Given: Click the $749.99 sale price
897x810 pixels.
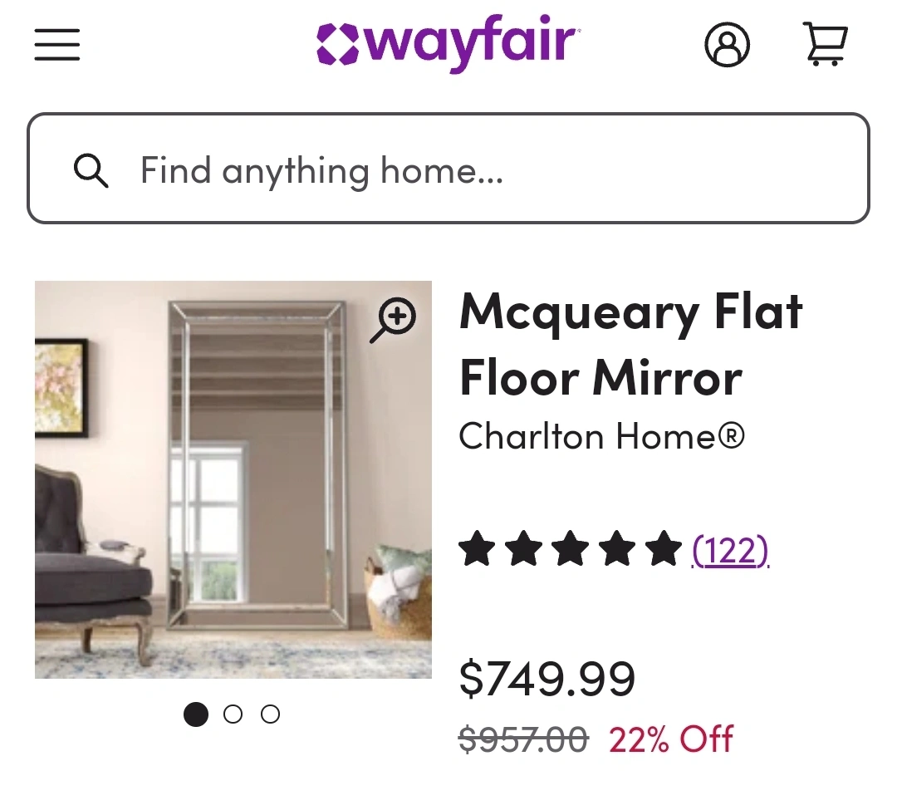Looking at the screenshot, I should [x=547, y=678].
